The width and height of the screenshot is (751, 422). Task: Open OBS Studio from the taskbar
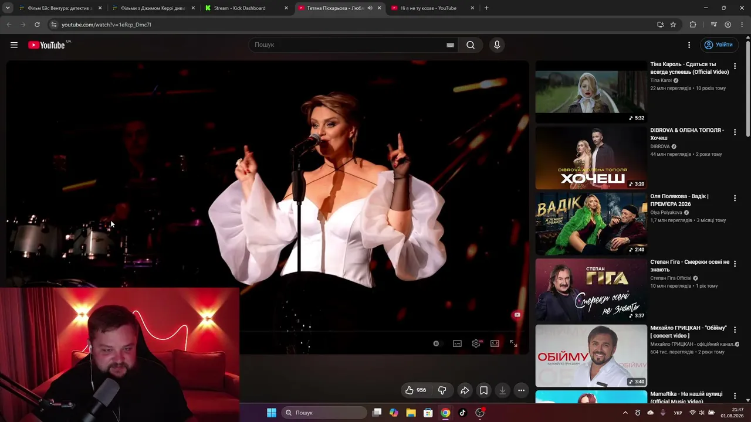480,413
